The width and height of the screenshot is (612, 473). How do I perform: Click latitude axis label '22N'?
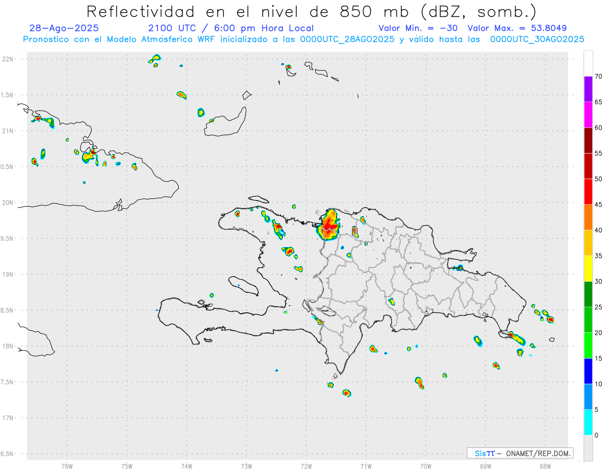(8, 59)
